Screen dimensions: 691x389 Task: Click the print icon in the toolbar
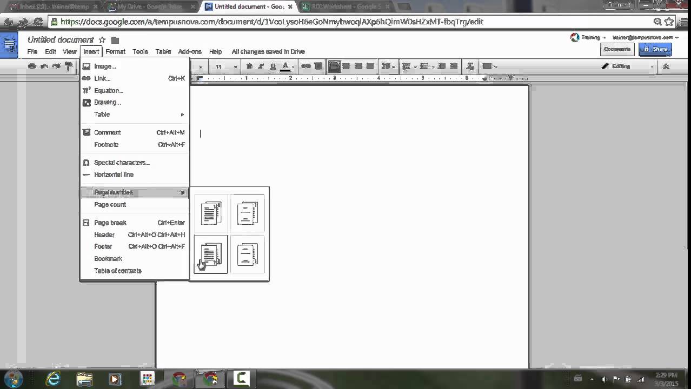click(x=32, y=66)
